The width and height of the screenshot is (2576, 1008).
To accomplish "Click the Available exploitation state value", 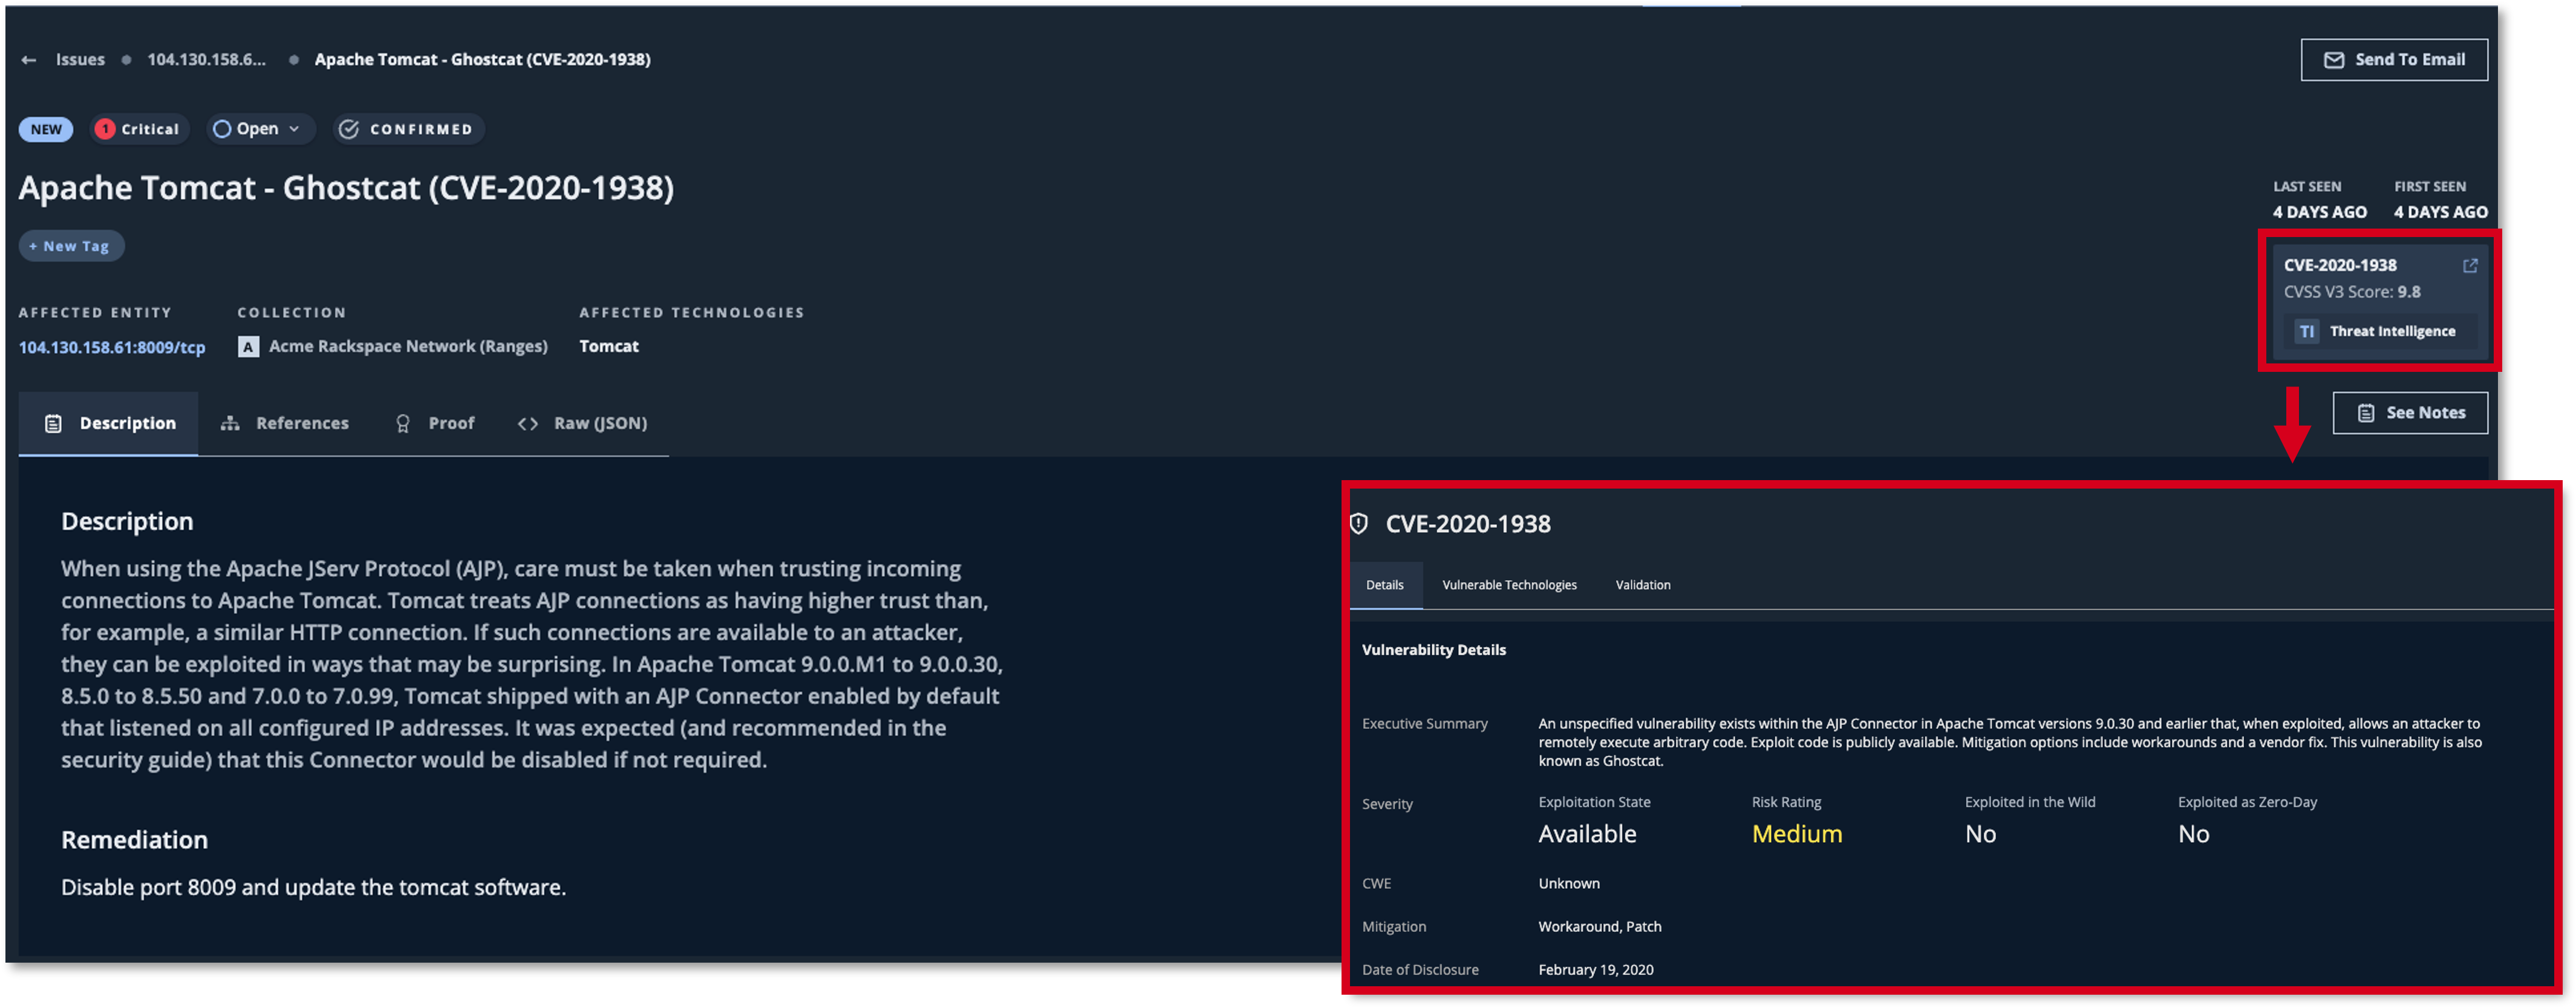I will pyautogui.click(x=1587, y=834).
